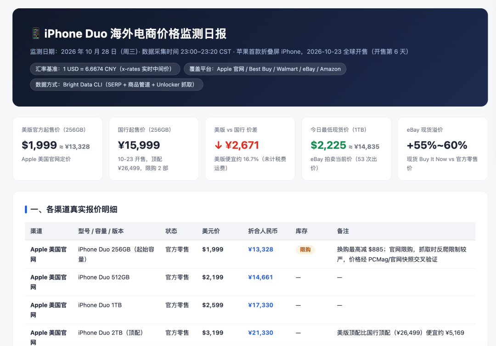The image size is (496, 346).
Task: Click 官方零售 status in the 512GB row
Action: [x=177, y=277]
